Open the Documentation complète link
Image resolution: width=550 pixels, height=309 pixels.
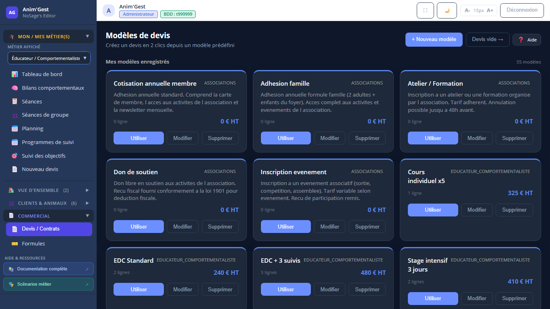coord(48,269)
